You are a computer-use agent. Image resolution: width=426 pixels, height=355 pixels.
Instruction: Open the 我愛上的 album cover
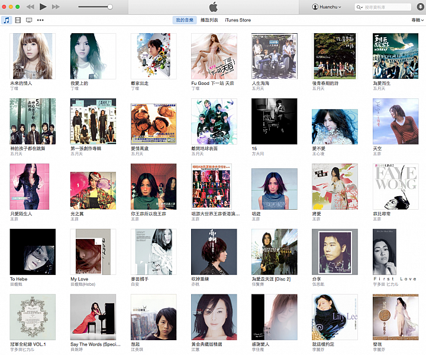[x=93, y=56]
